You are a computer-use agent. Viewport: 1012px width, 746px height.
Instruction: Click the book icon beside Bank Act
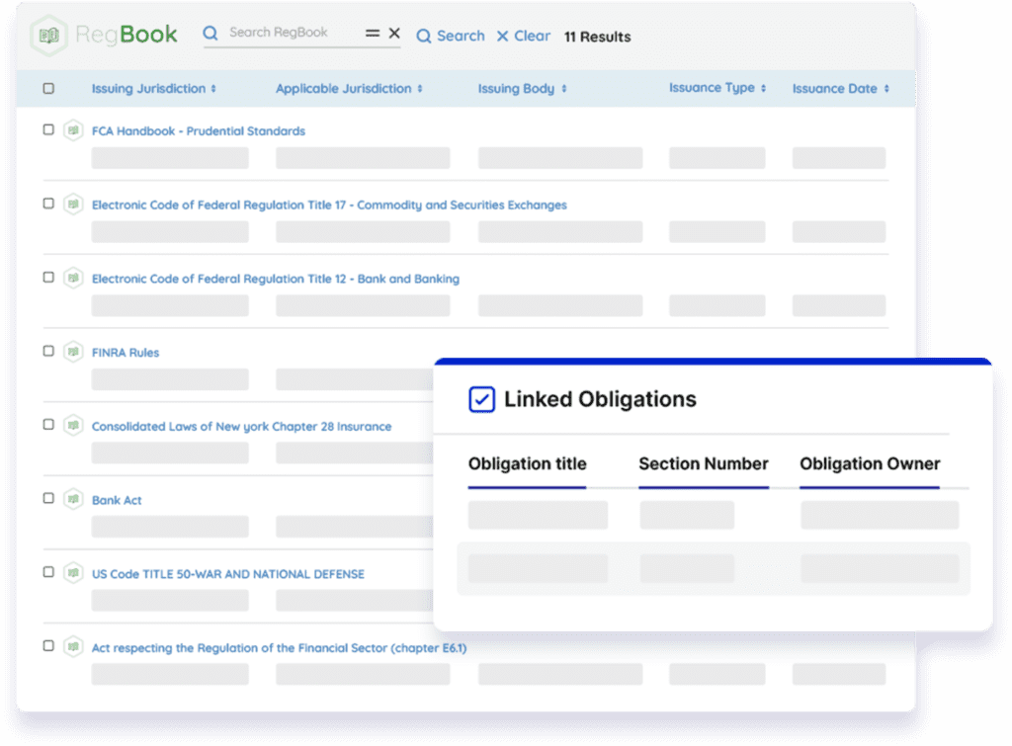click(x=73, y=500)
